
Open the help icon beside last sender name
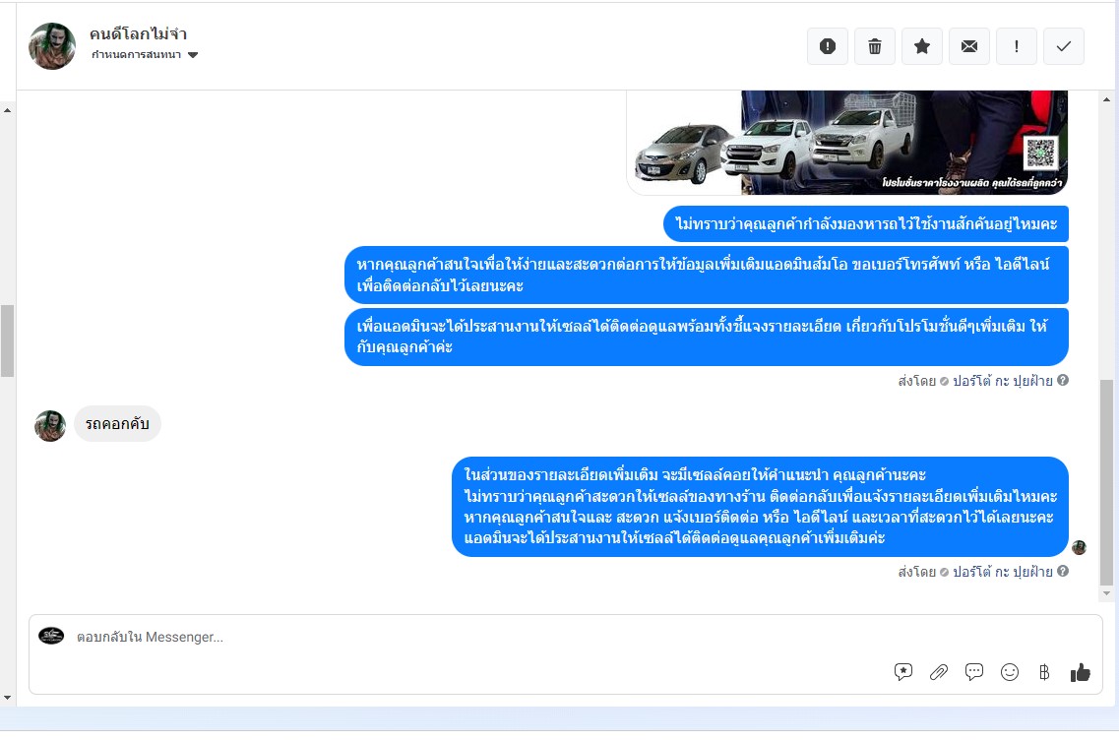1063,571
